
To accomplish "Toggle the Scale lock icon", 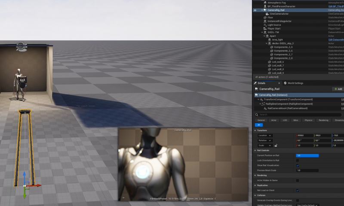I will tap(276, 145).
